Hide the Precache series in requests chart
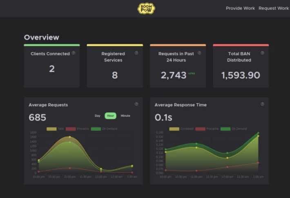This screenshot has width=290, height=198. coord(77,129)
